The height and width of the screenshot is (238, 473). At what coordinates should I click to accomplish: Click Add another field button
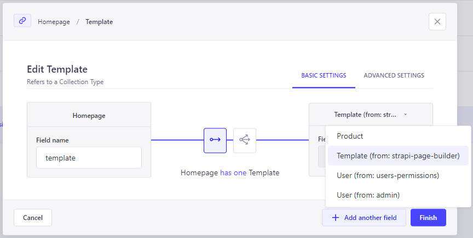364,217
